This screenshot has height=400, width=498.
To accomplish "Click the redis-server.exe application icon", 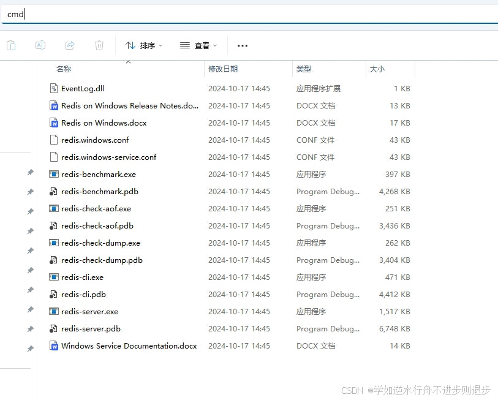I will pos(54,311).
